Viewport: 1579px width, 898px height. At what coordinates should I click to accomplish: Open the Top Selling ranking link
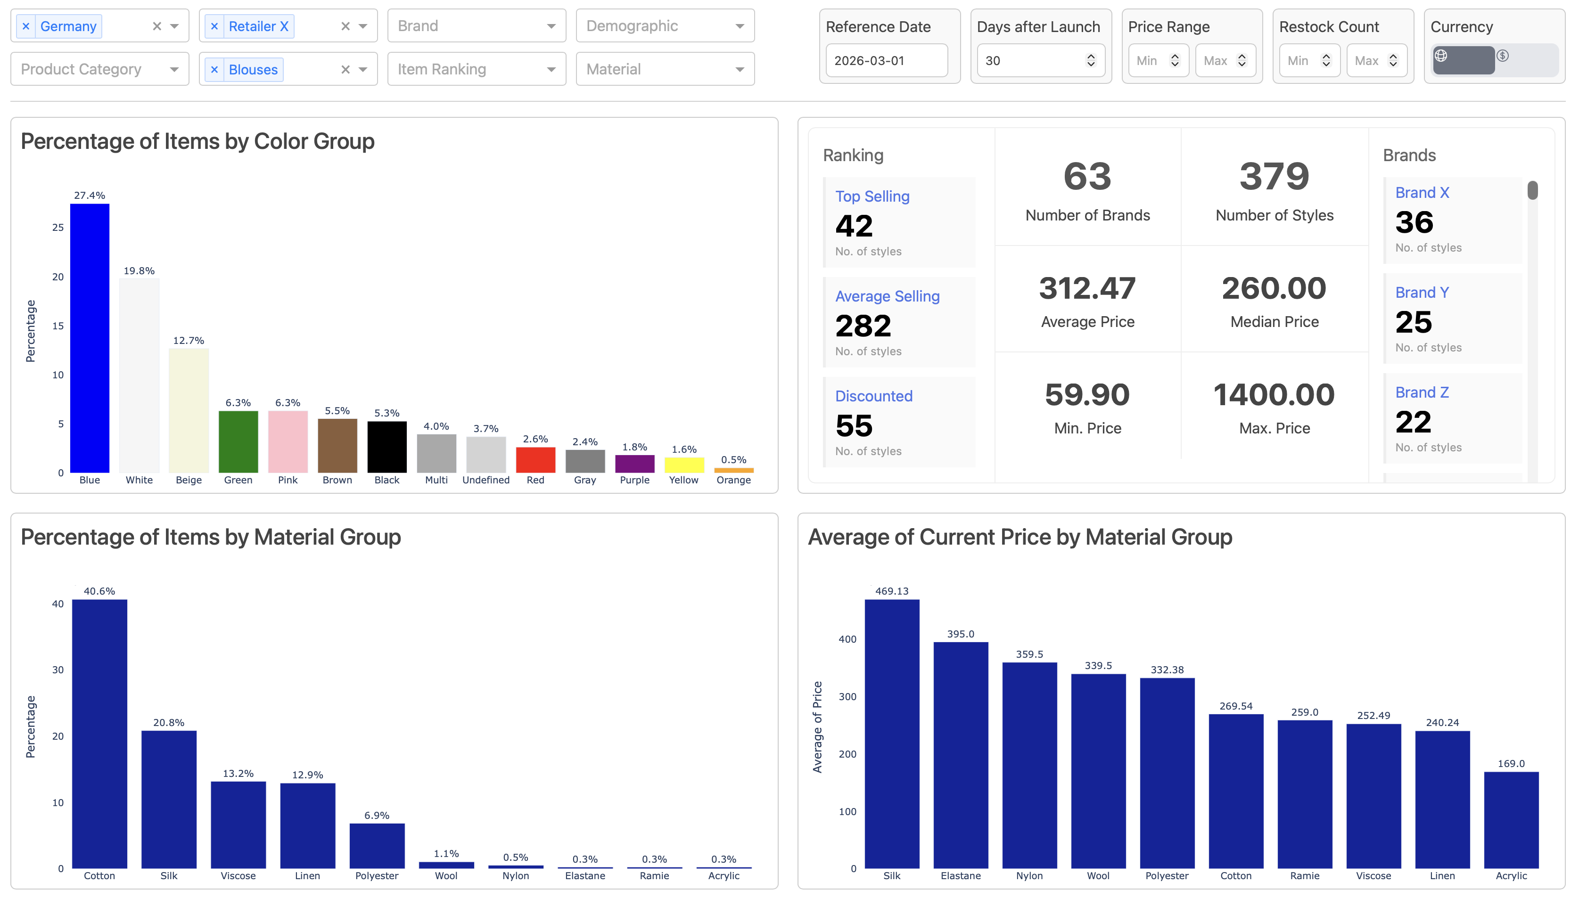tap(872, 196)
